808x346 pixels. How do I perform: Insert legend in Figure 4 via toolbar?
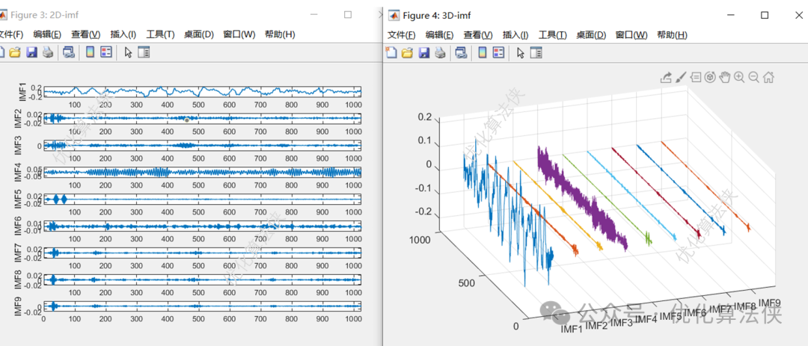498,52
